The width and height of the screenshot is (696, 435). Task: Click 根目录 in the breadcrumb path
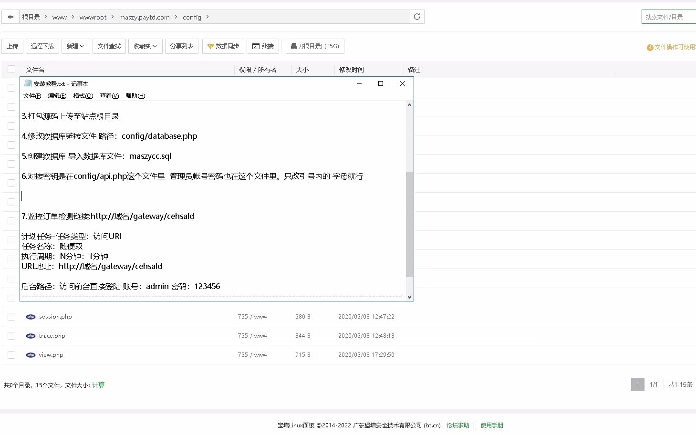pyautogui.click(x=31, y=17)
